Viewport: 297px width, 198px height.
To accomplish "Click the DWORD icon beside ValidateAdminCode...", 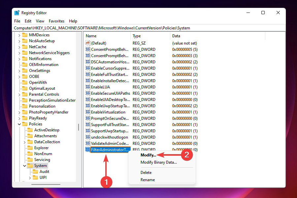I will coord(87,143).
